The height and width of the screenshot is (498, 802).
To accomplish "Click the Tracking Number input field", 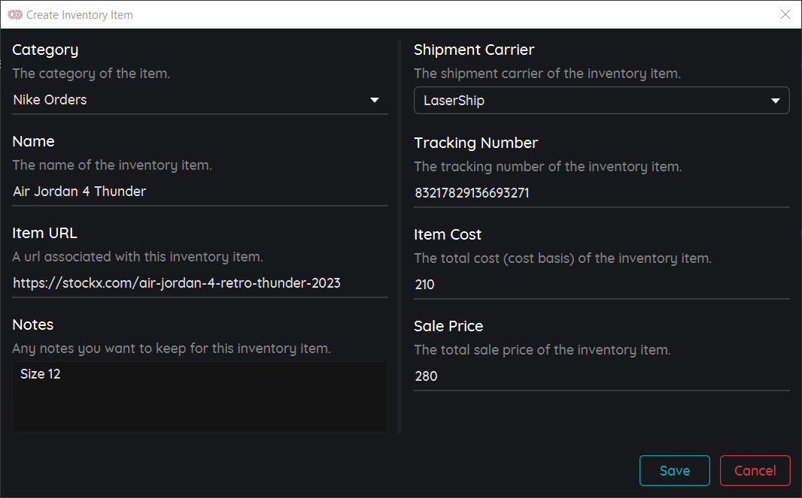I will click(600, 193).
